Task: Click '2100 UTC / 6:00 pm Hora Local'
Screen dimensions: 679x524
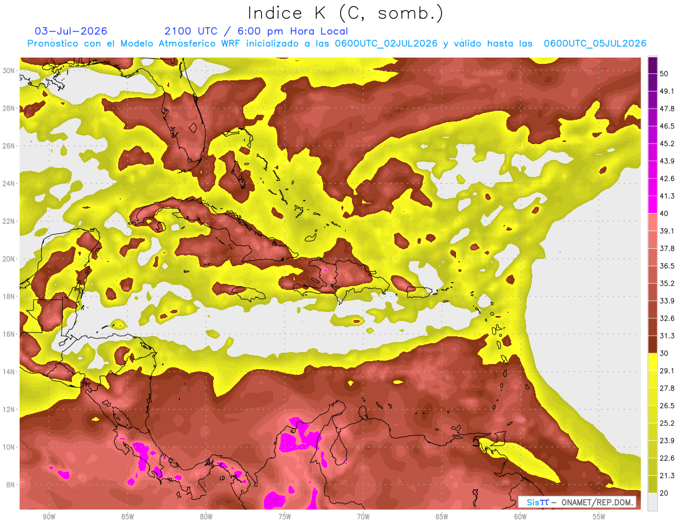Action: point(256,31)
